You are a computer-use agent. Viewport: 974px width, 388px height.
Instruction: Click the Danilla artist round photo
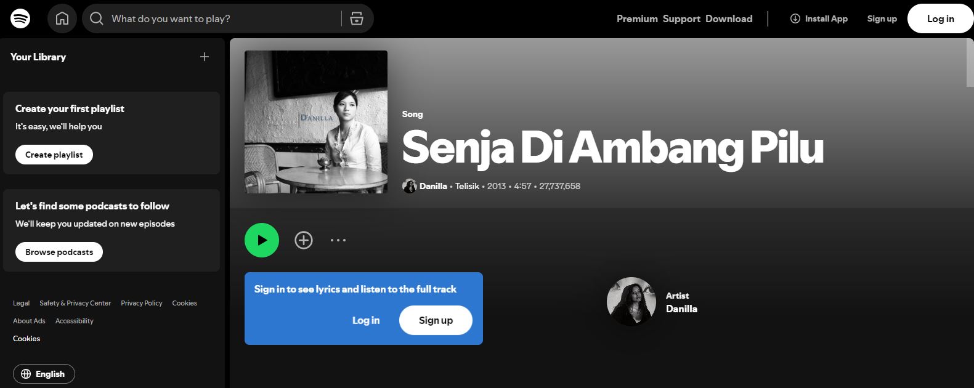pyautogui.click(x=631, y=302)
